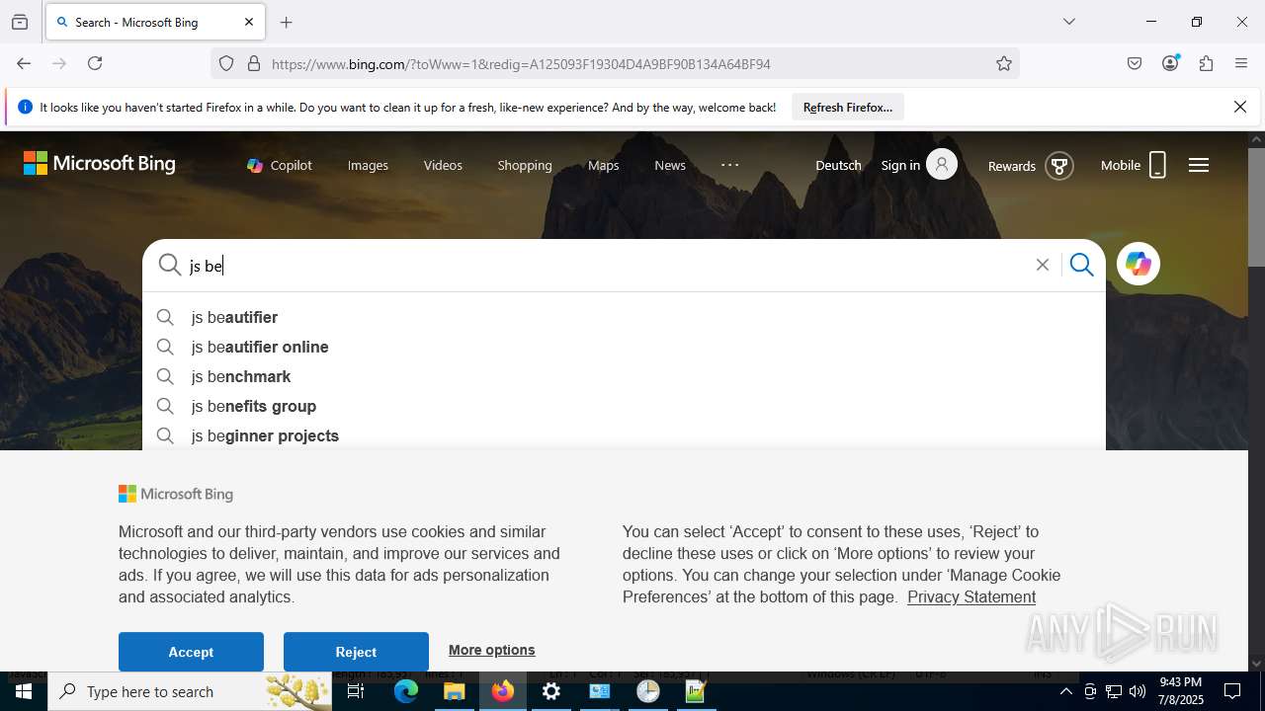
Task: Open Mobile phone icon
Action: click(1157, 165)
